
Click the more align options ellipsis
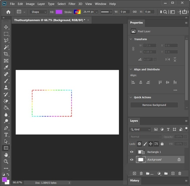click(175, 90)
